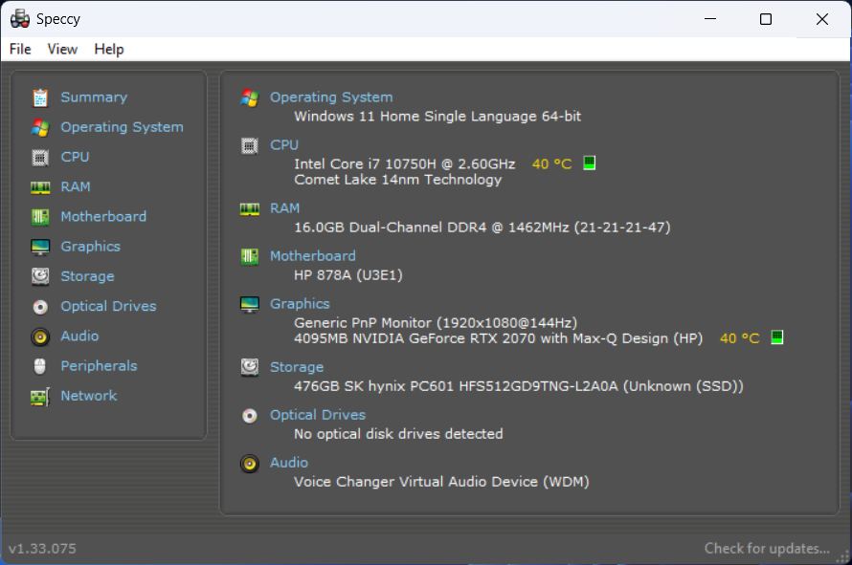The width and height of the screenshot is (852, 565).
Task: Click the Windows flag icon in main panel
Action: tap(250, 98)
